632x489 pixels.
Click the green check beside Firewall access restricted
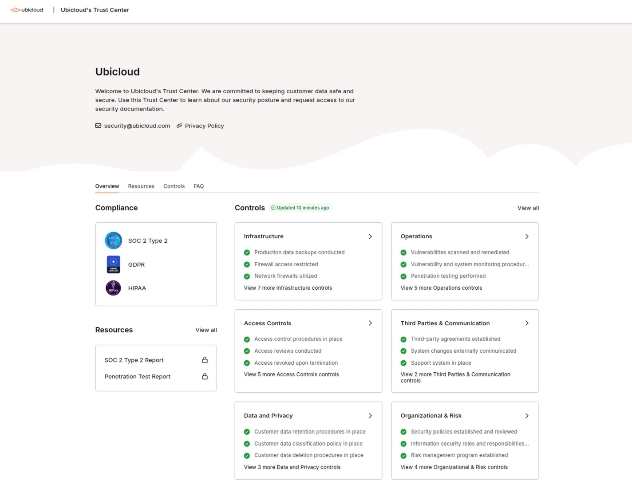point(247,264)
